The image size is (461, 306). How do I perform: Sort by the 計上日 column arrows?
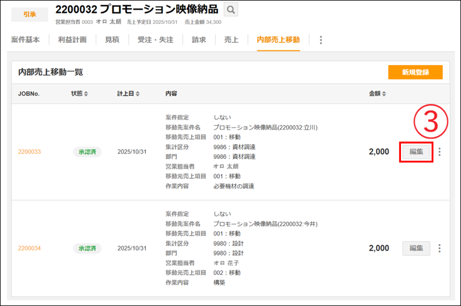coord(138,94)
